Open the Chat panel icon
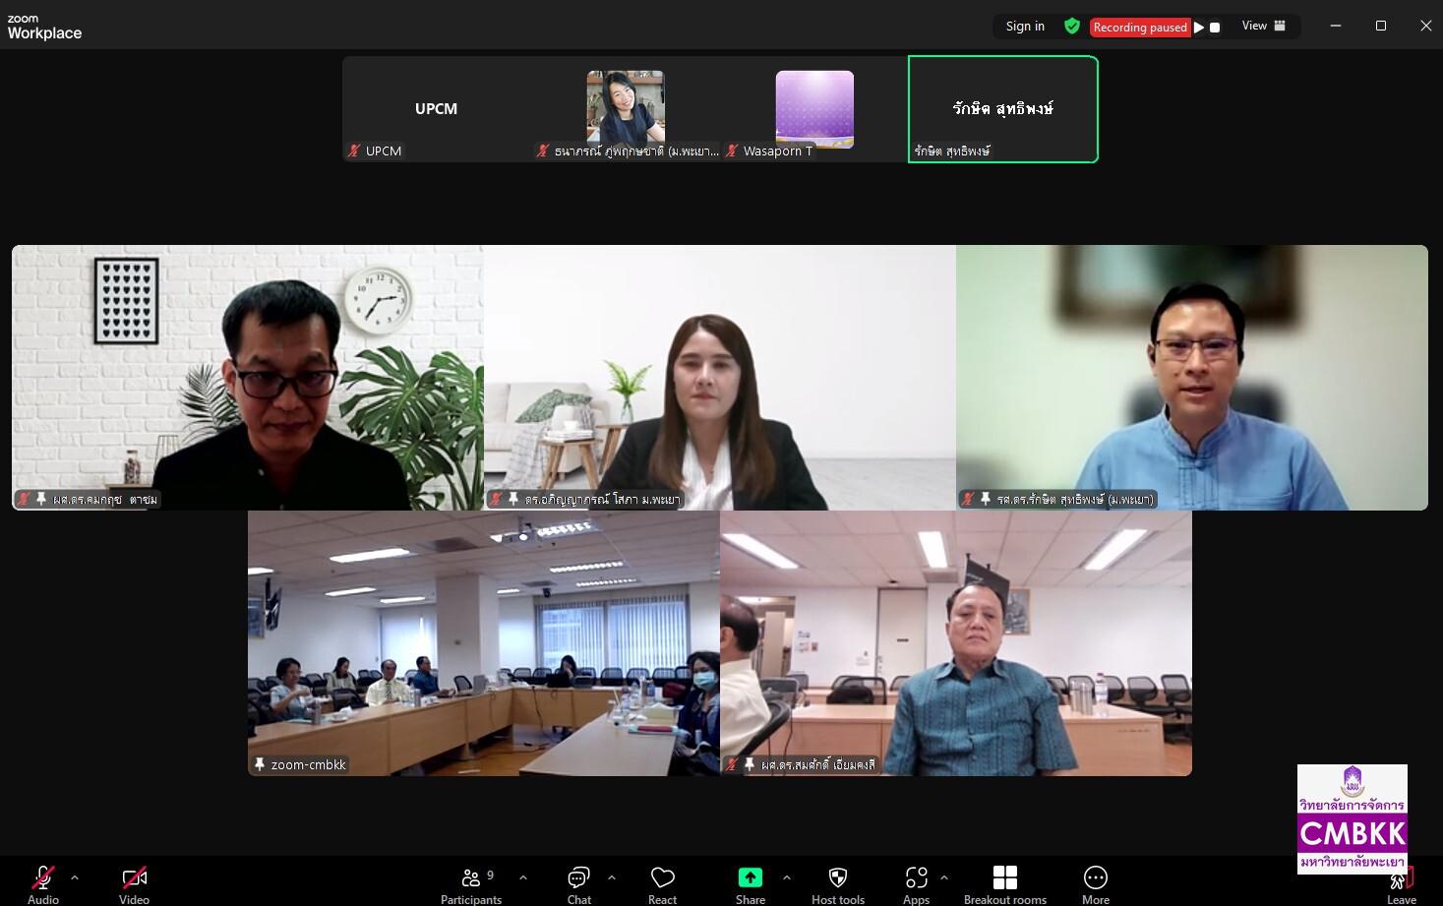The height and width of the screenshot is (906, 1443). click(x=578, y=876)
